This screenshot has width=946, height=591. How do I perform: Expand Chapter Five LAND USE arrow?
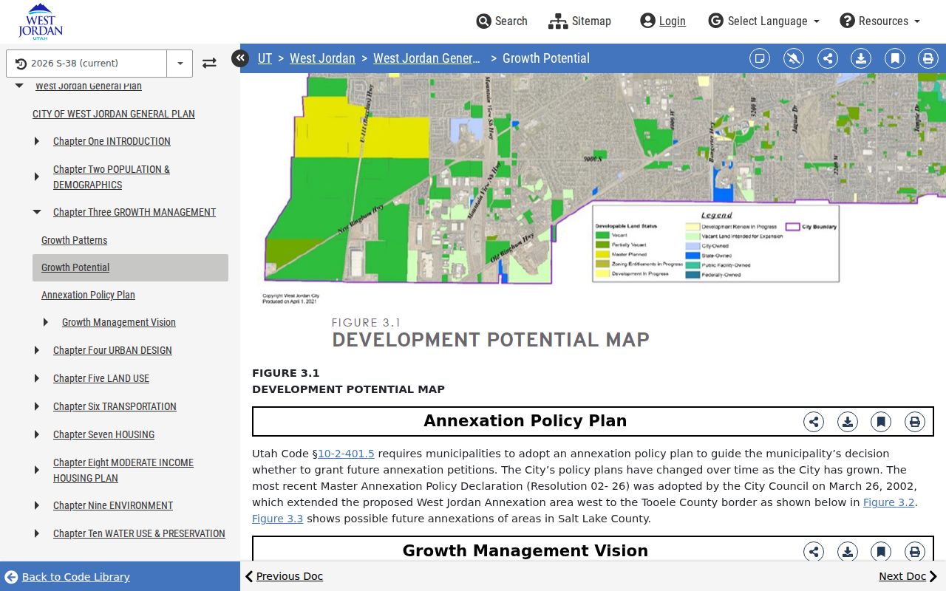pos(37,378)
